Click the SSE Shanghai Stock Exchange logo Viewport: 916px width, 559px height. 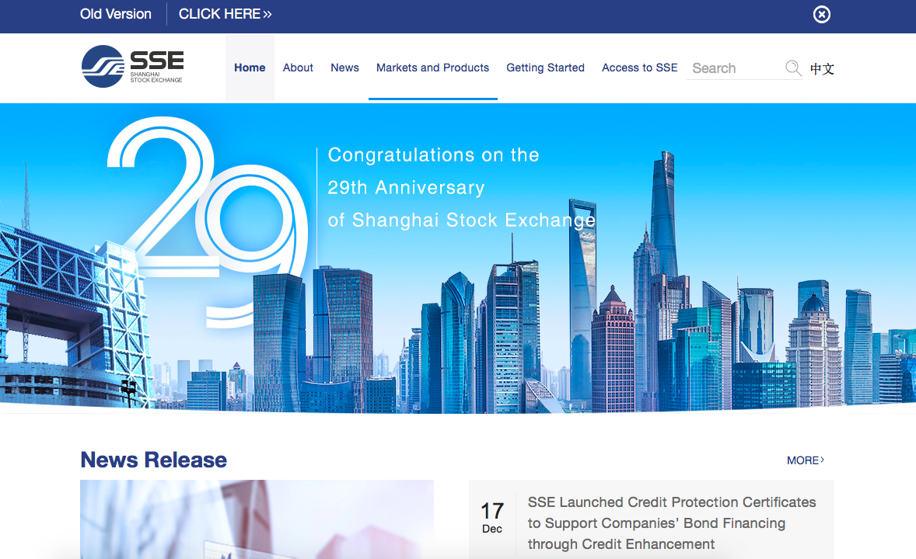133,67
